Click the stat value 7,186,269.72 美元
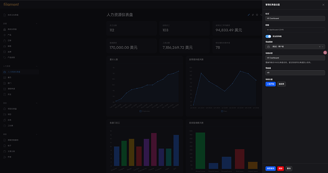 click(x=178, y=48)
